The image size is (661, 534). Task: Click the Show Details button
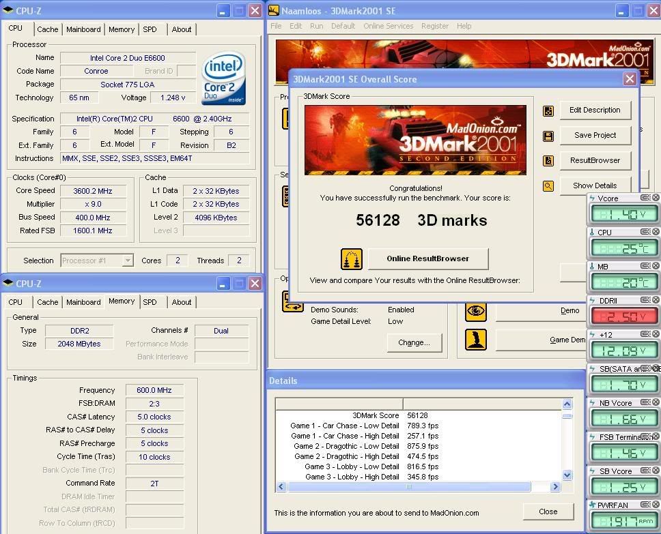595,186
